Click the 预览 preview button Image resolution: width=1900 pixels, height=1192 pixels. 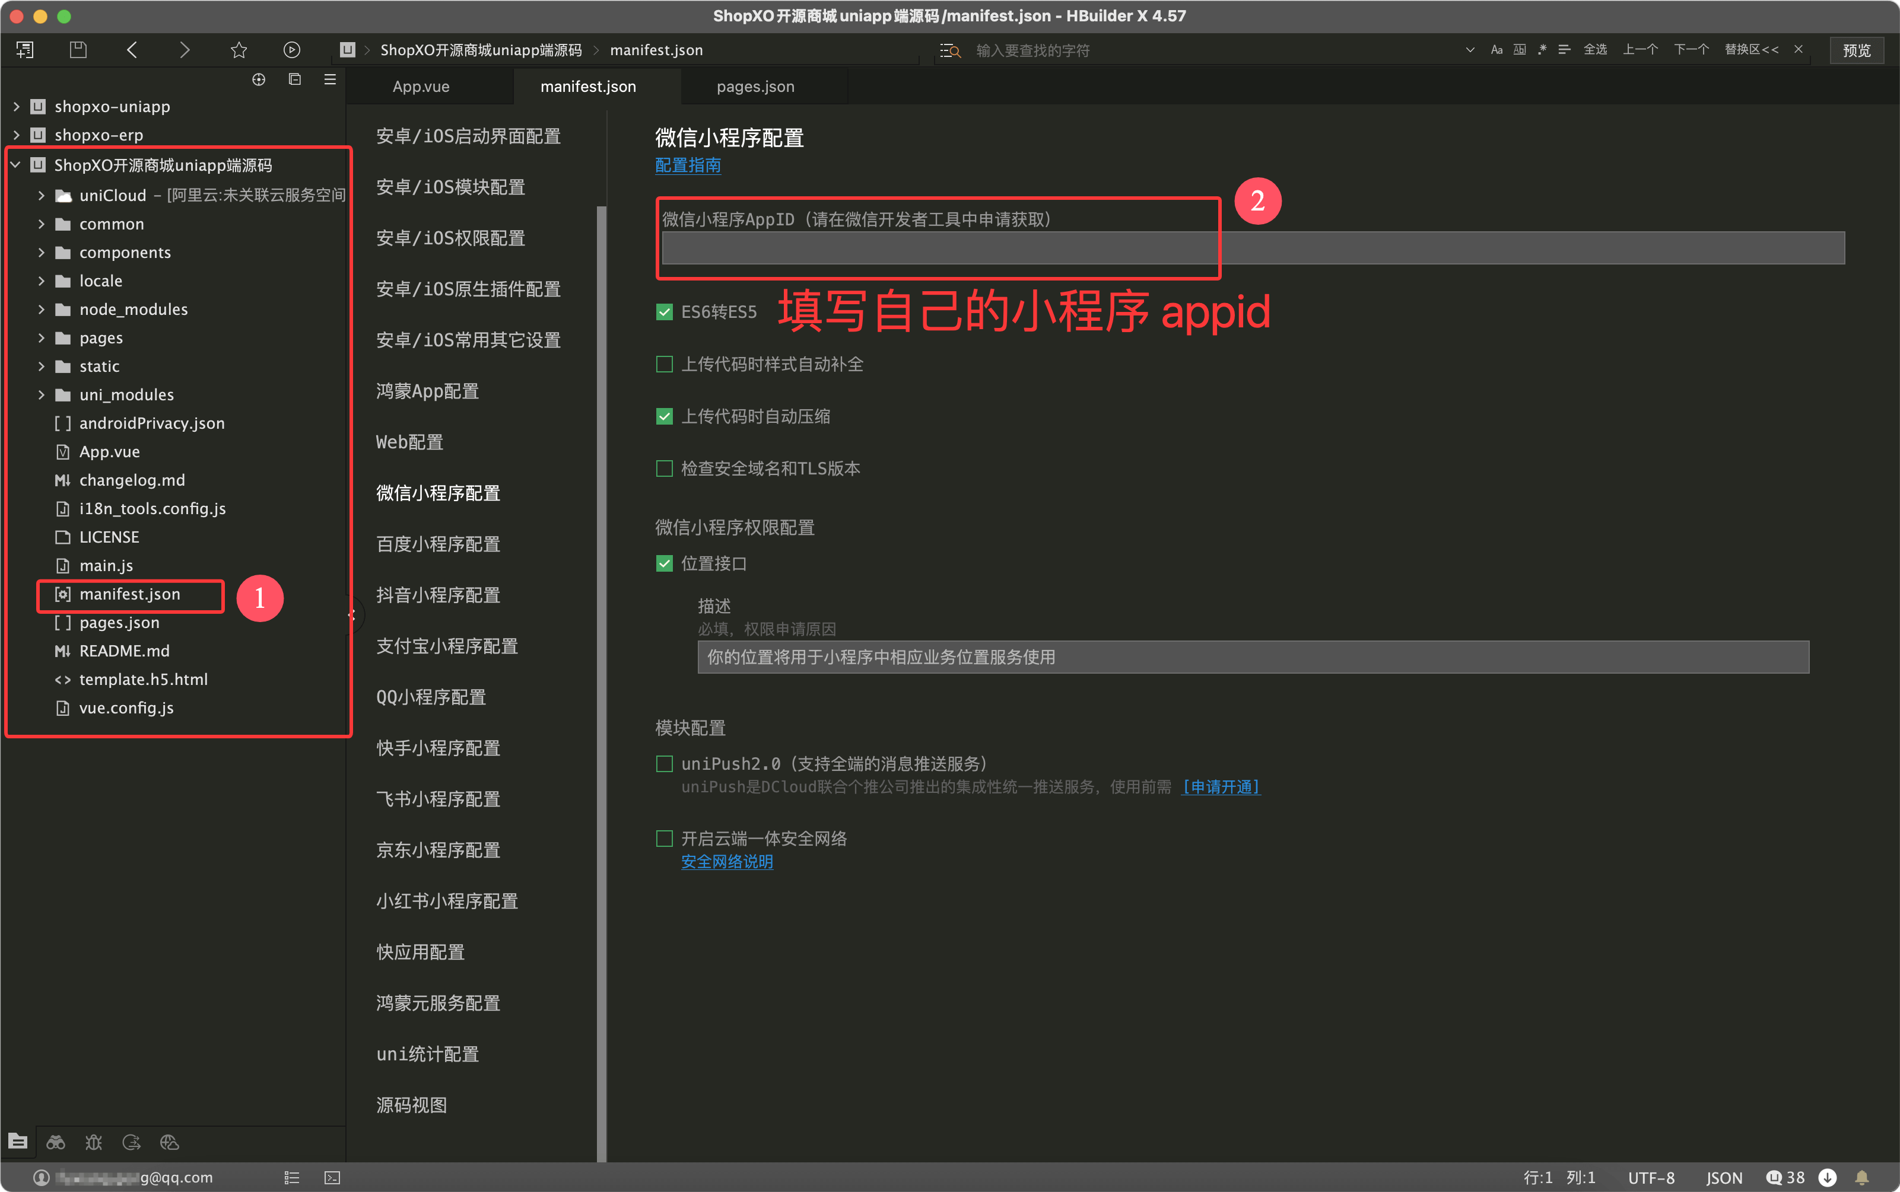coord(1857,50)
